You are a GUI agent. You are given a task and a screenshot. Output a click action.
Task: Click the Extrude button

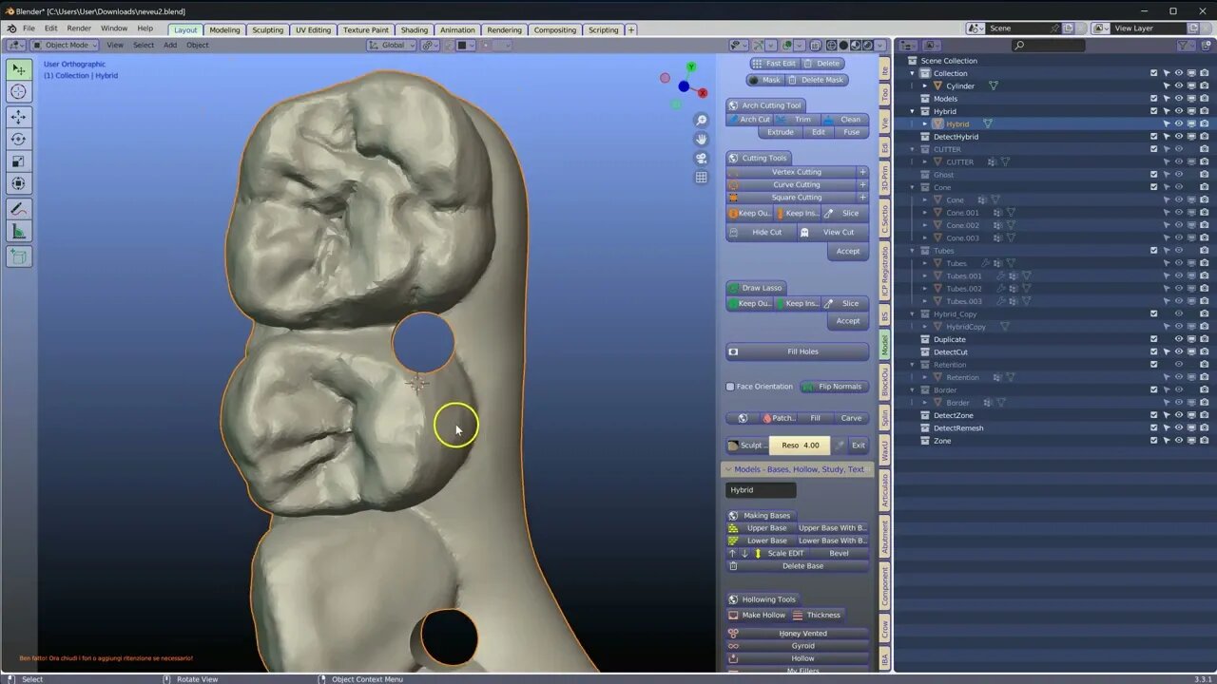(781, 132)
